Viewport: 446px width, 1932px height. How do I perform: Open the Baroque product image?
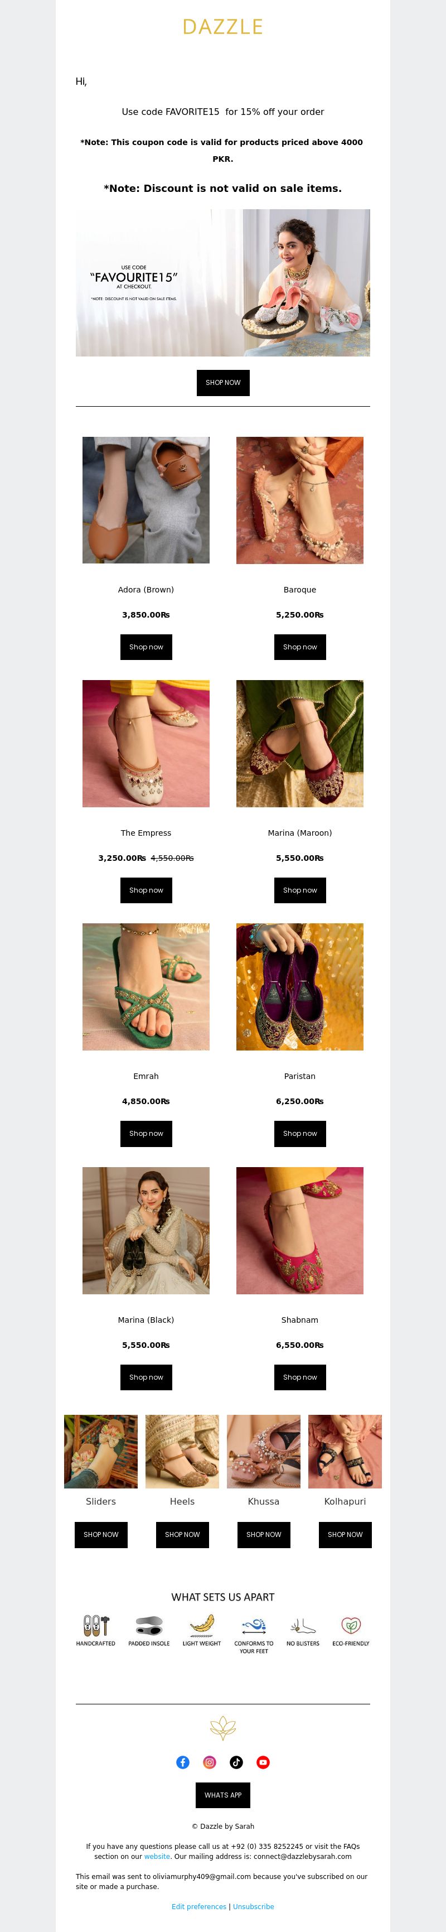click(x=300, y=500)
